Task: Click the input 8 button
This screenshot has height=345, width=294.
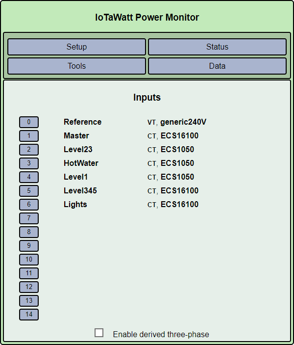Action: pyautogui.click(x=29, y=232)
